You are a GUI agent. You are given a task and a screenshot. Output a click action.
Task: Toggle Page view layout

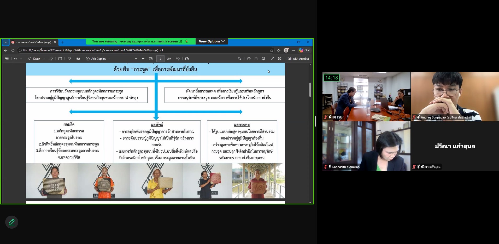coord(187,59)
